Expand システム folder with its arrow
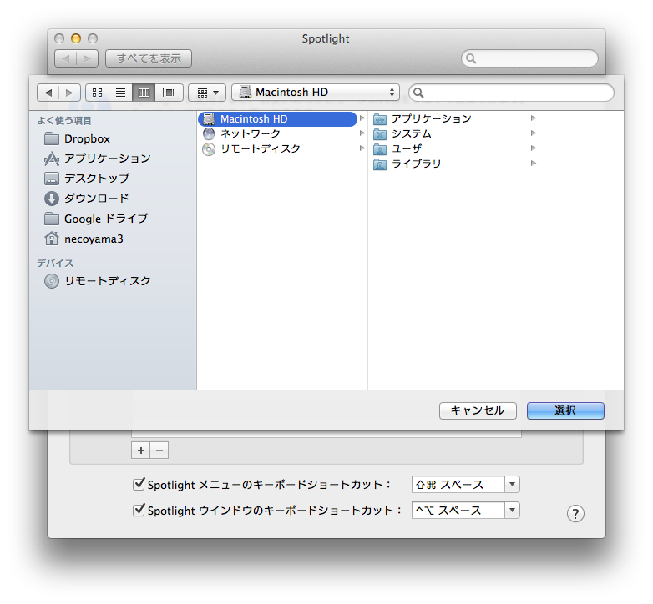 tap(534, 133)
